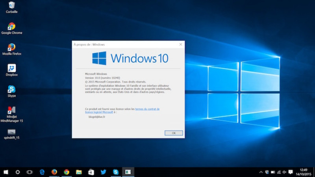Open the Twitter app on taskbar

pos(103,172)
